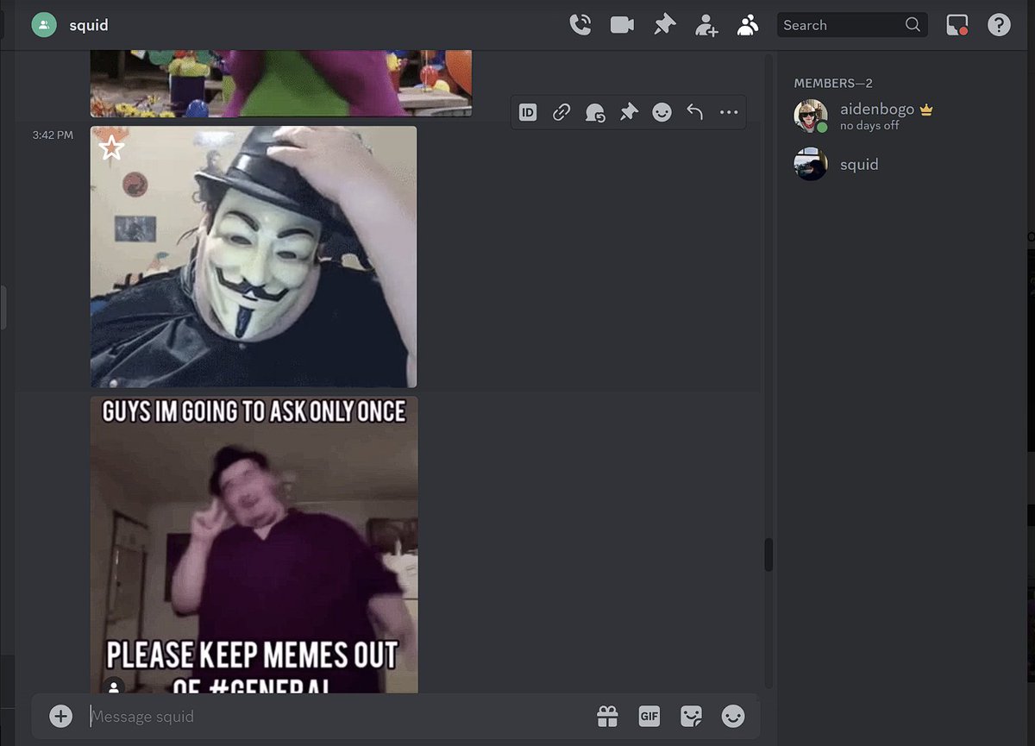
Task: Copy message link from hover toolbar
Action: (561, 112)
